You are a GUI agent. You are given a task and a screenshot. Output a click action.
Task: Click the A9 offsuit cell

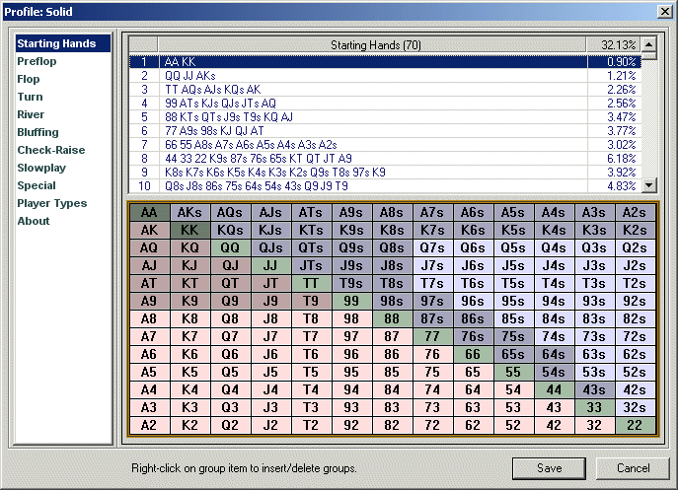tap(149, 301)
